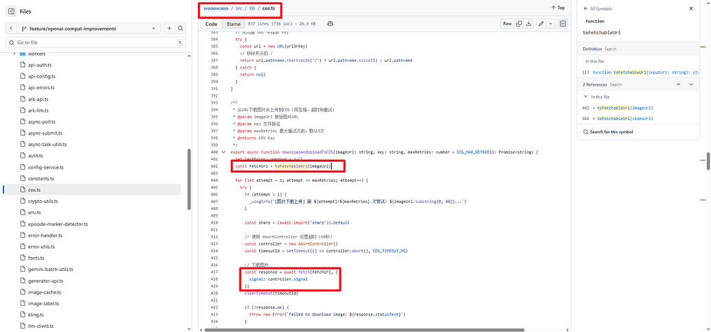Image resolution: width=711 pixels, height=332 pixels.
Task: Click the file tree vertical scrollbar
Action: pos(189,179)
